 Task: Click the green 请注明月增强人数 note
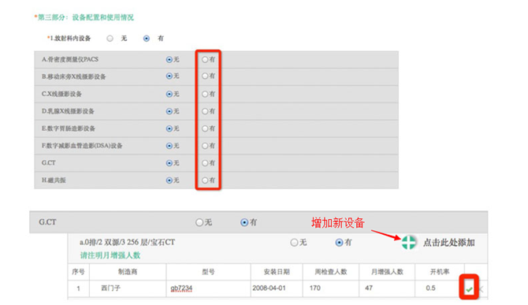click(110, 255)
